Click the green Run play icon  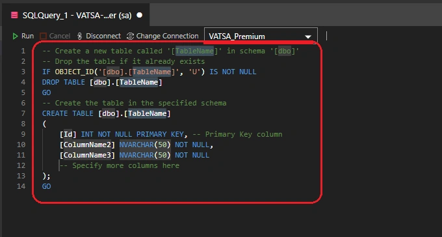pyautogui.click(x=15, y=36)
